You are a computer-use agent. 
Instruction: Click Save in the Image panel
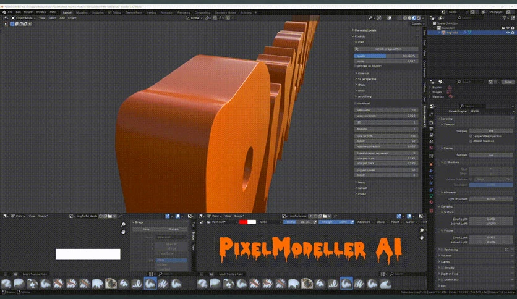pos(146,229)
